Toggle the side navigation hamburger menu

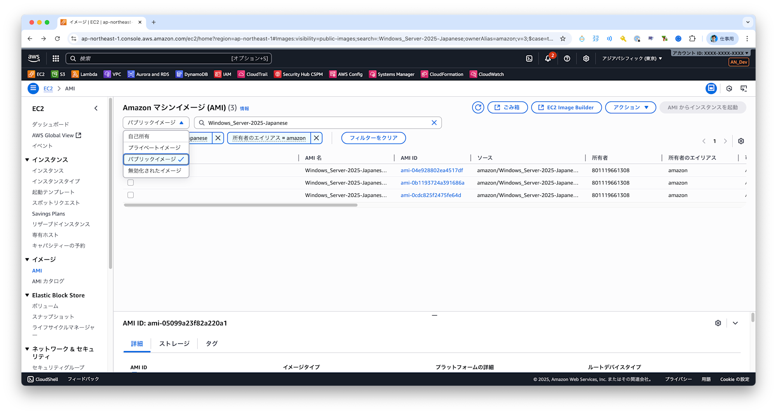click(x=33, y=89)
